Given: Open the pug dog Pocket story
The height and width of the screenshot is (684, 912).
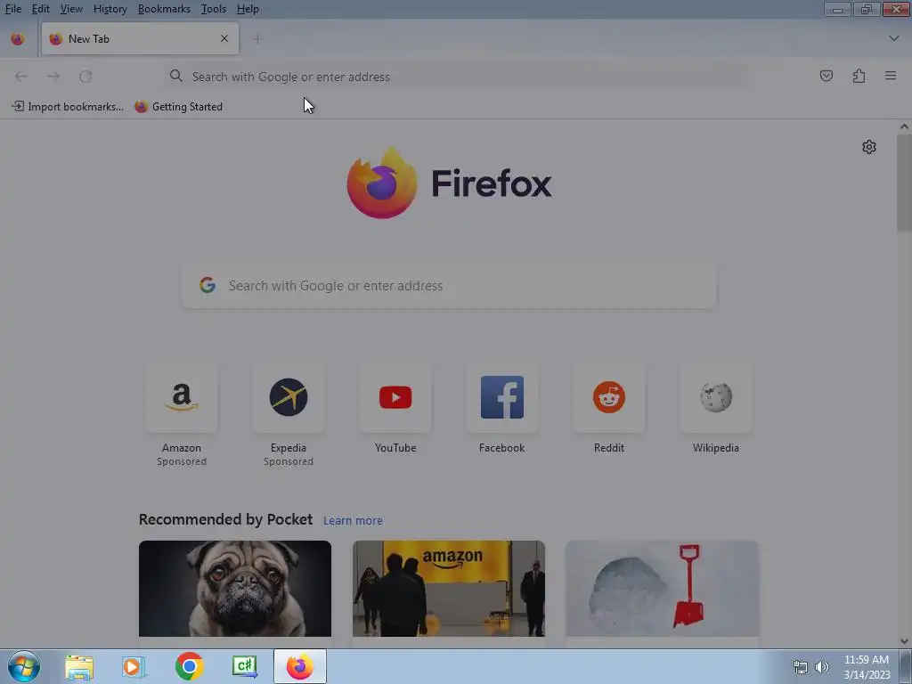Looking at the screenshot, I should tap(235, 589).
